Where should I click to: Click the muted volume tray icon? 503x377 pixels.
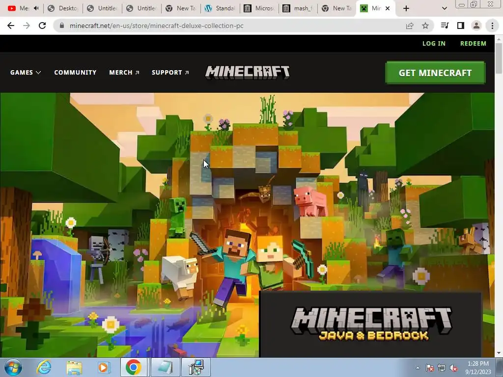coord(453,368)
